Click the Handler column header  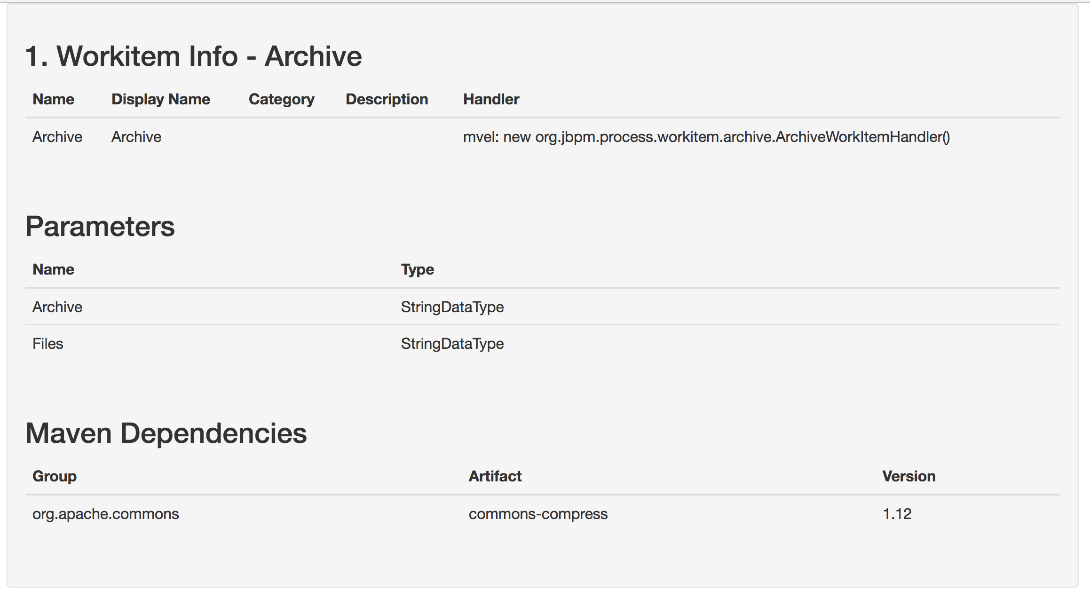491,99
